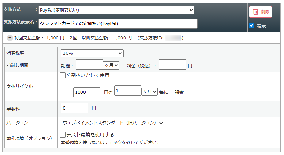Click the trash can icon

click(x=256, y=12)
